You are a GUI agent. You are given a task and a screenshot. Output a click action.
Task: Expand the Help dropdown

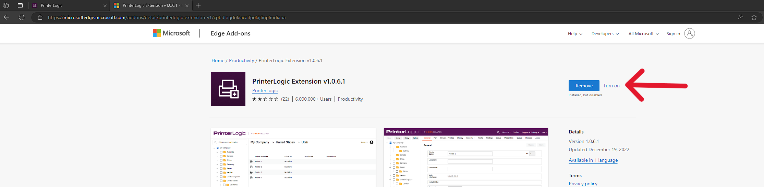point(575,34)
